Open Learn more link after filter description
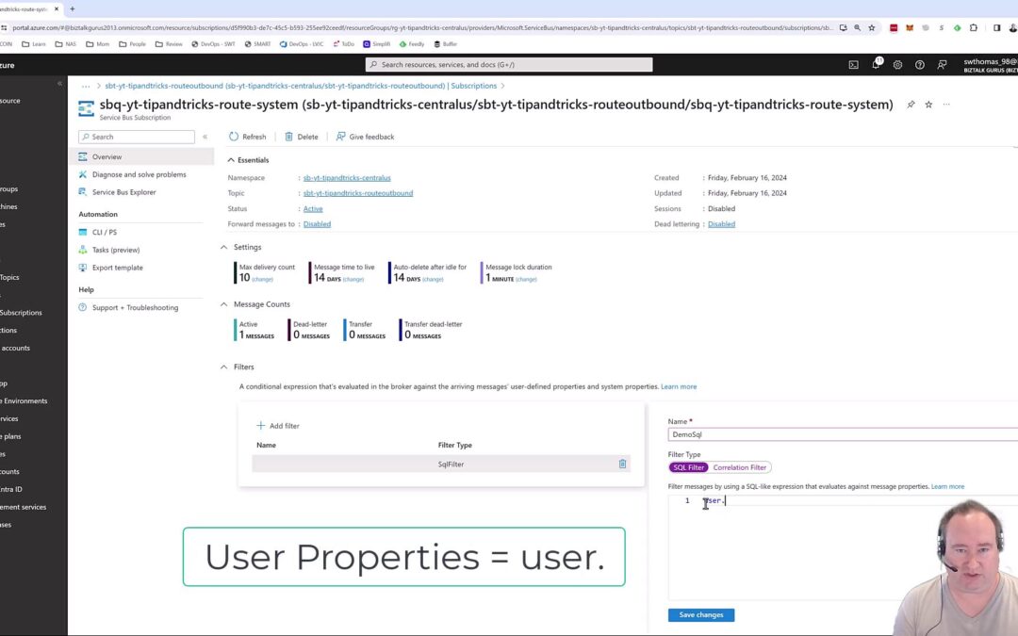This screenshot has height=636, width=1018. (x=679, y=387)
